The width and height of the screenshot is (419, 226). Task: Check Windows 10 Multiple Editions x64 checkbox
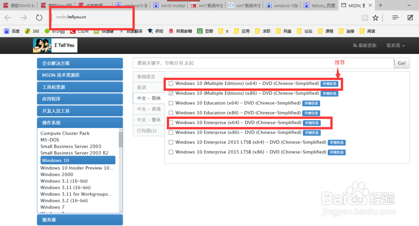[x=171, y=84]
